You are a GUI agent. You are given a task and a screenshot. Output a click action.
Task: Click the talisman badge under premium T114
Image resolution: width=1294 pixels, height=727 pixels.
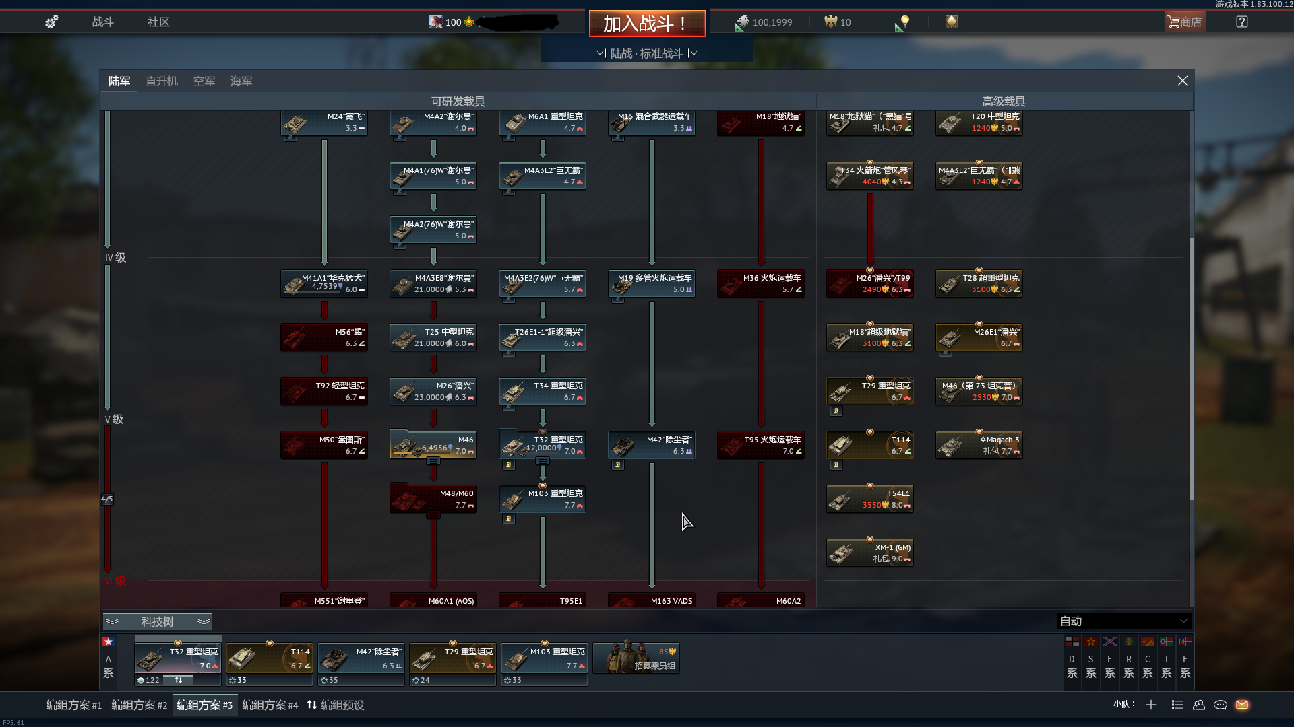click(836, 465)
